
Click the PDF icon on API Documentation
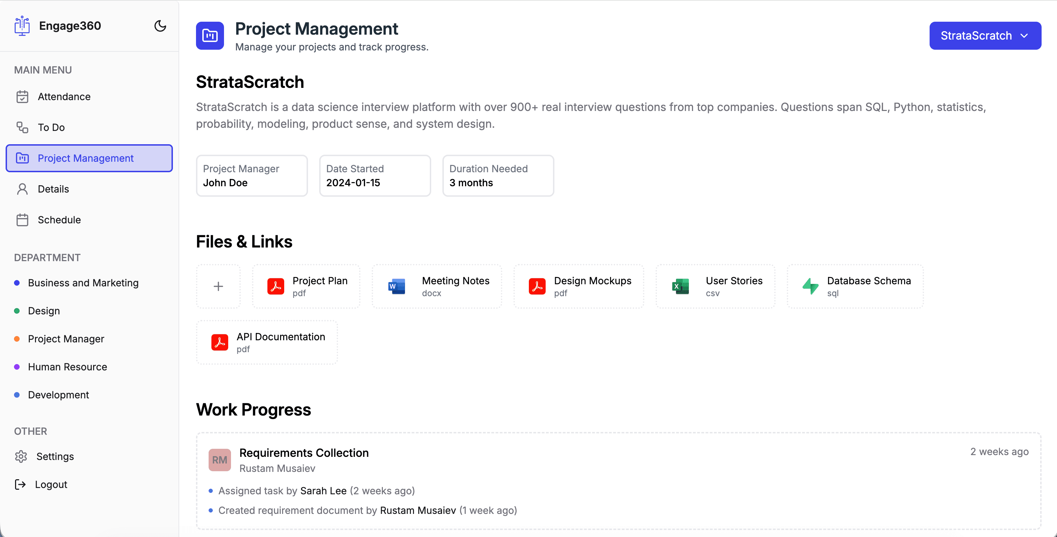(x=219, y=342)
